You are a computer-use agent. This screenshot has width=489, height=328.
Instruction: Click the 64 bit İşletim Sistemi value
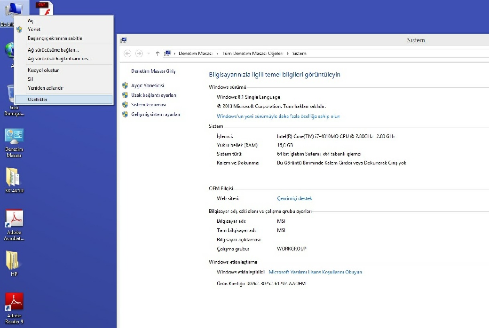319,154
